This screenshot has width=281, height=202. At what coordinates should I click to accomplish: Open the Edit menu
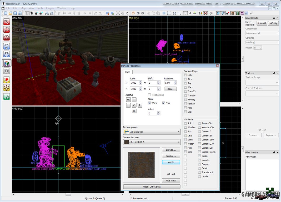[x=15, y=8]
